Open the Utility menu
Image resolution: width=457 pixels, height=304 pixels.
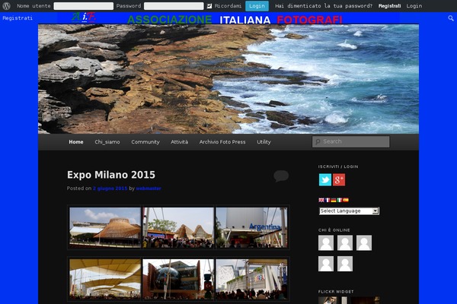click(264, 142)
